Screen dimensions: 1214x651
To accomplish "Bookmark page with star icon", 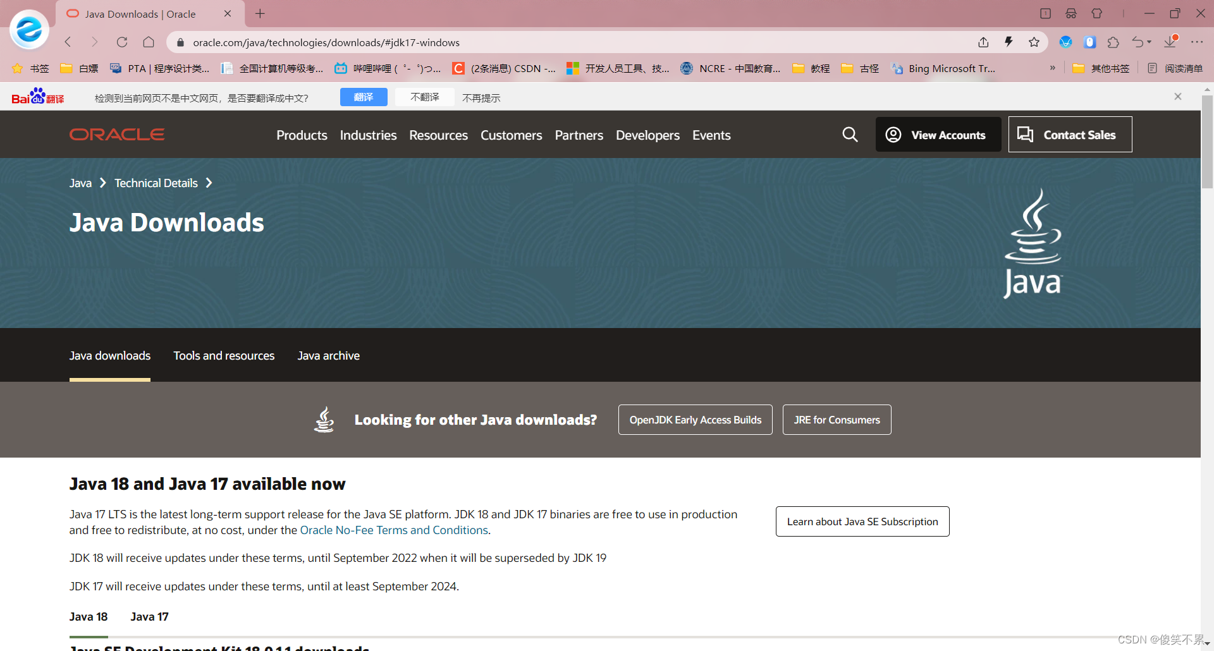I will pyautogui.click(x=1034, y=42).
